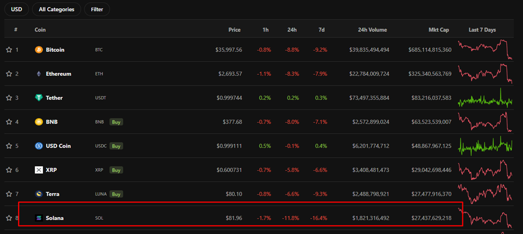Click the Ethereum price $2,693.57

(230, 74)
